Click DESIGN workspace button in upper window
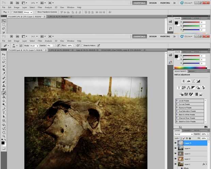The image size is (211, 169). pyautogui.click(x=153, y=3)
